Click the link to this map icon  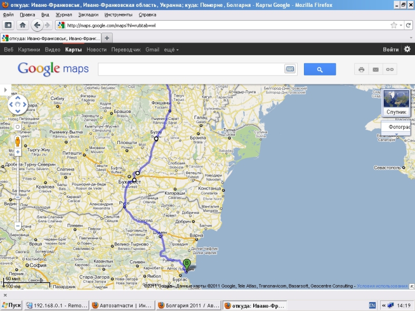click(x=390, y=70)
